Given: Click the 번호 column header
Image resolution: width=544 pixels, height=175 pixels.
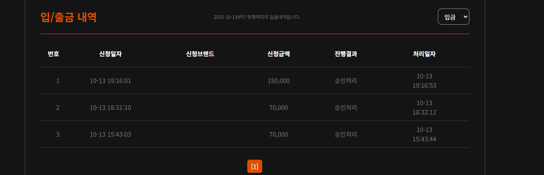Looking at the screenshot, I should [x=53, y=54].
